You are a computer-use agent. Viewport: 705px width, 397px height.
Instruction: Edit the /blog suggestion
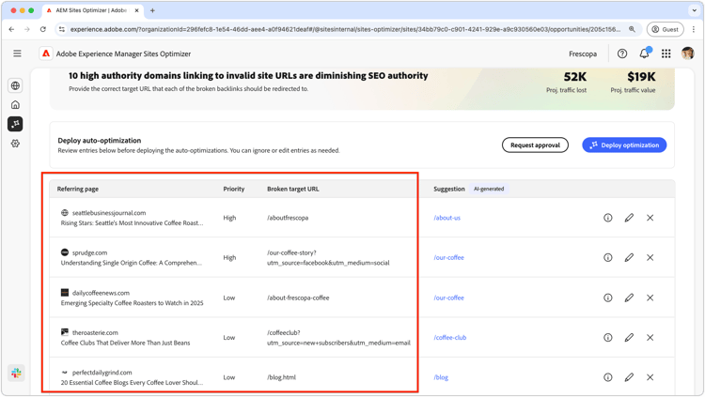coord(629,377)
